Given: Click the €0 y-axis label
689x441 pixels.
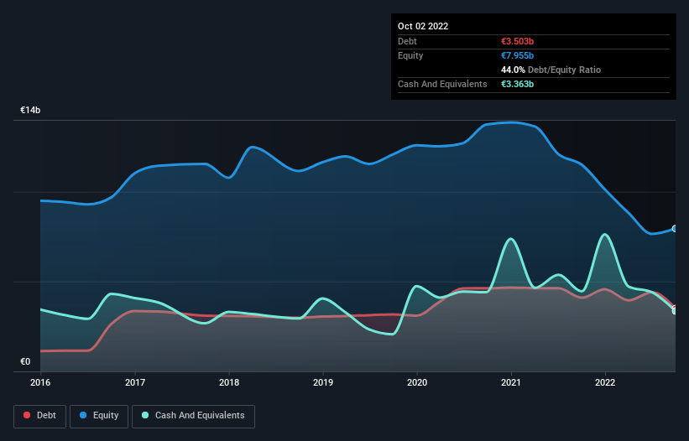Looking at the screenshot, I should tap(25, 361).
